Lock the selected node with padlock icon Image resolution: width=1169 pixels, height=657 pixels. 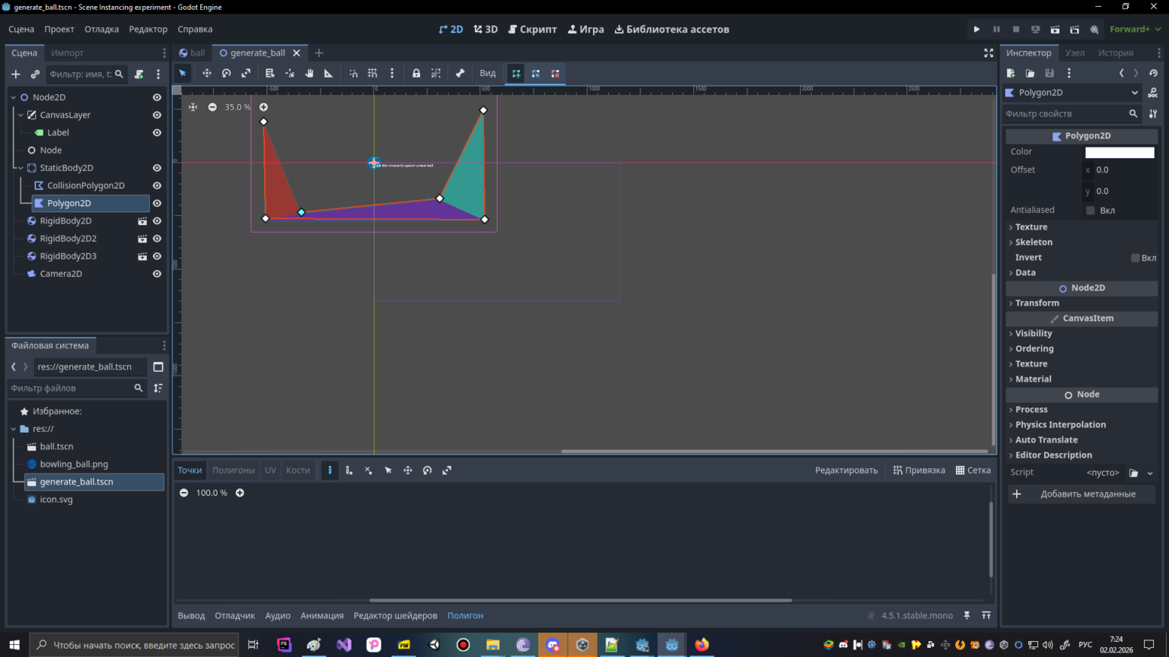(x=416, y=74)
